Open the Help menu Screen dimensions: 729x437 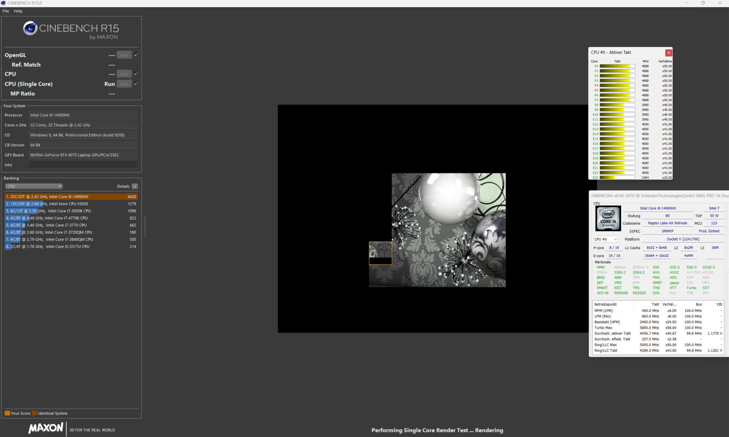point(18,11)
